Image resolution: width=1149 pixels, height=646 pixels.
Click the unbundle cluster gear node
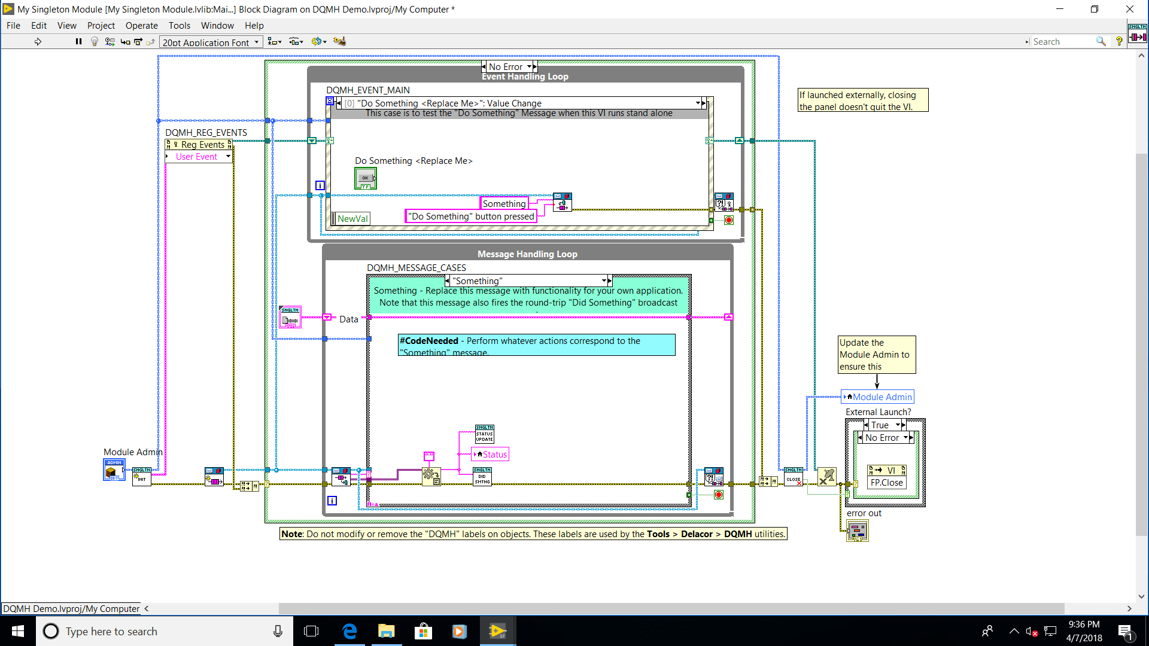point(431,476)
